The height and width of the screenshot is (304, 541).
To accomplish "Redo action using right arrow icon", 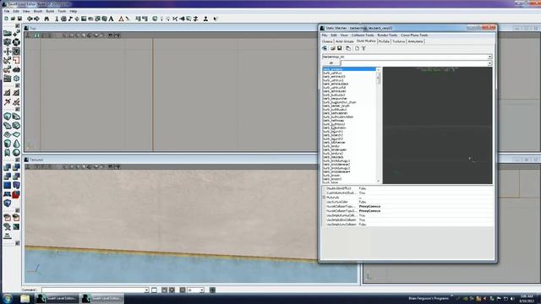I will point(36,19).
